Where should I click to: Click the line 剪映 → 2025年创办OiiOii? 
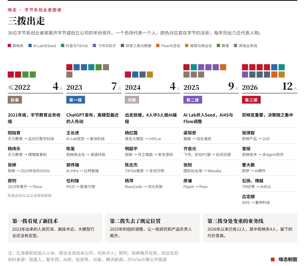tap(29, 171)
